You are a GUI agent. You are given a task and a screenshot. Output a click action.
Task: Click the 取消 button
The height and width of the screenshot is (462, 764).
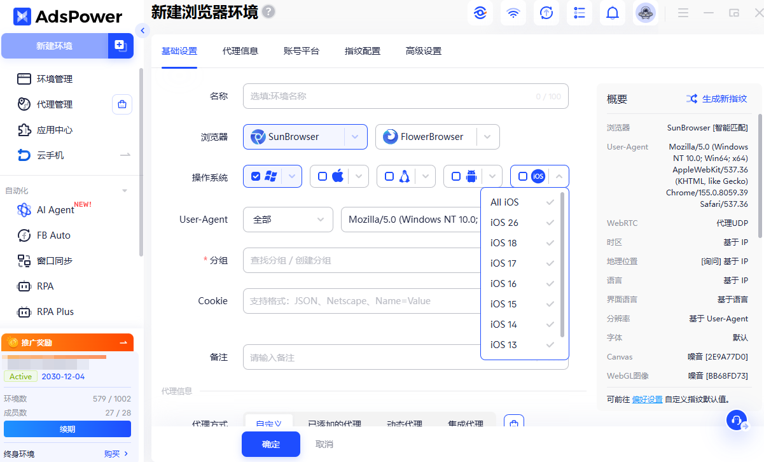(324, 444)
